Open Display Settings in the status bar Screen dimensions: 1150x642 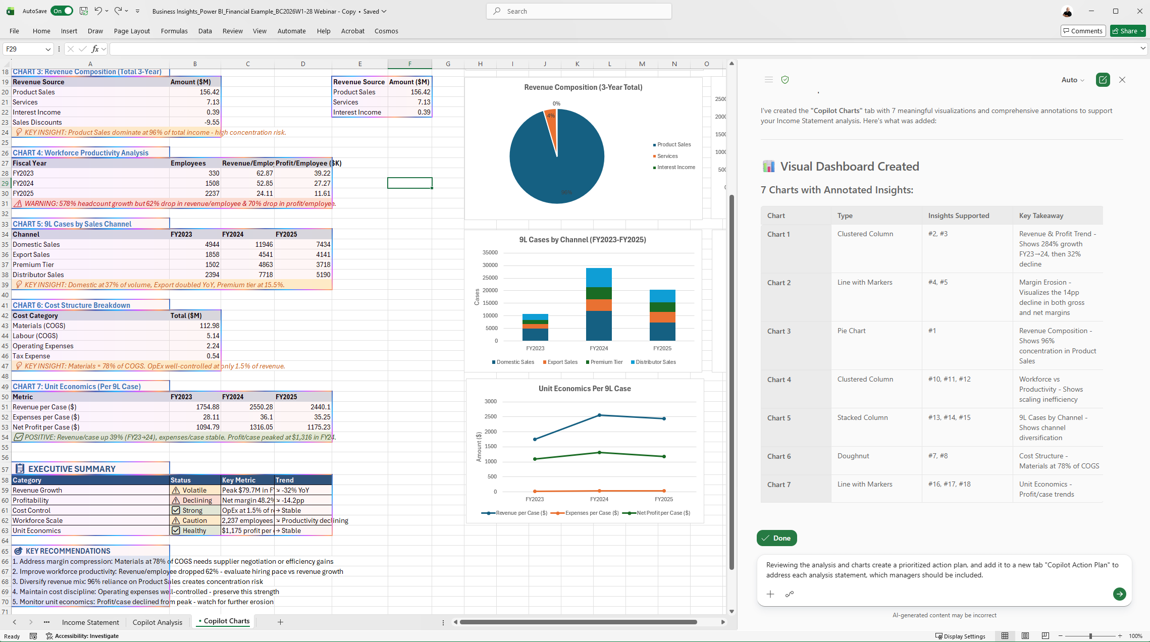(x=960, y=636)
